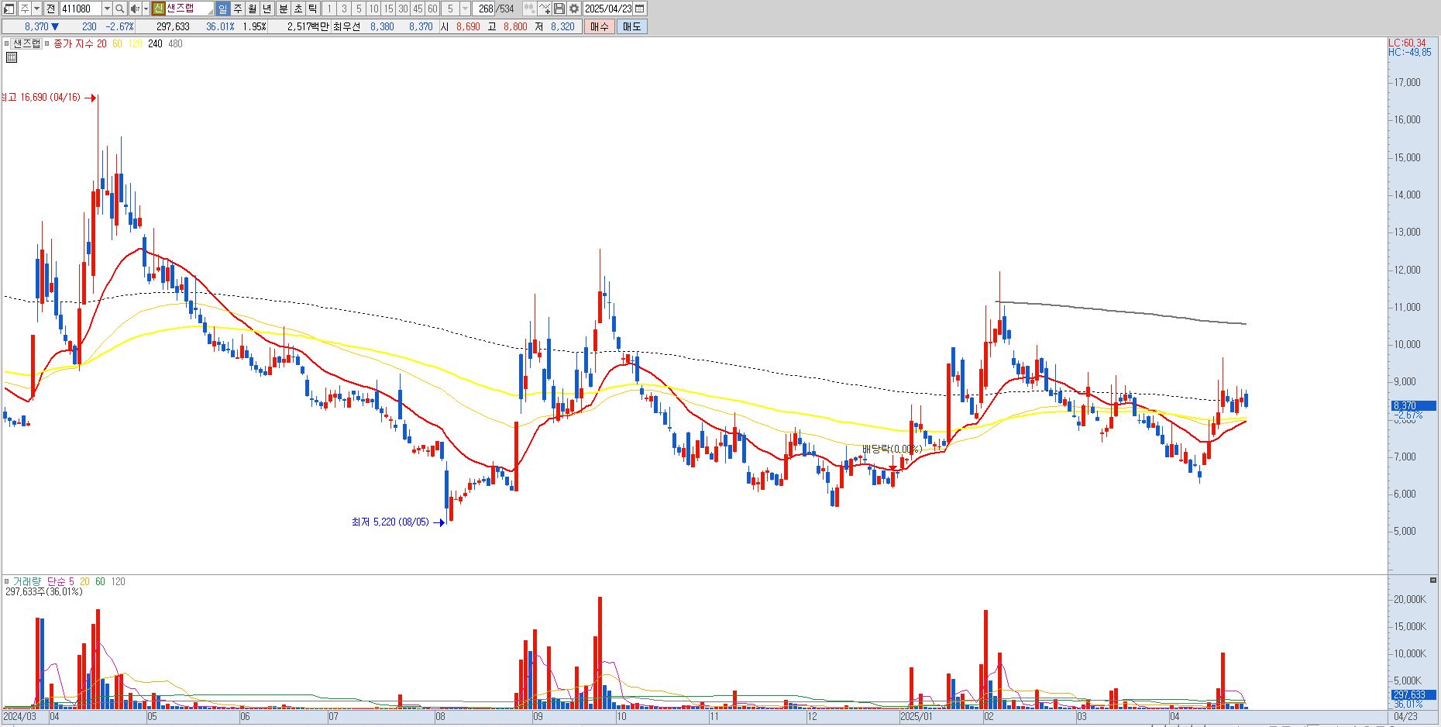Click the stock code input field 411080

[x=81, y=9]
